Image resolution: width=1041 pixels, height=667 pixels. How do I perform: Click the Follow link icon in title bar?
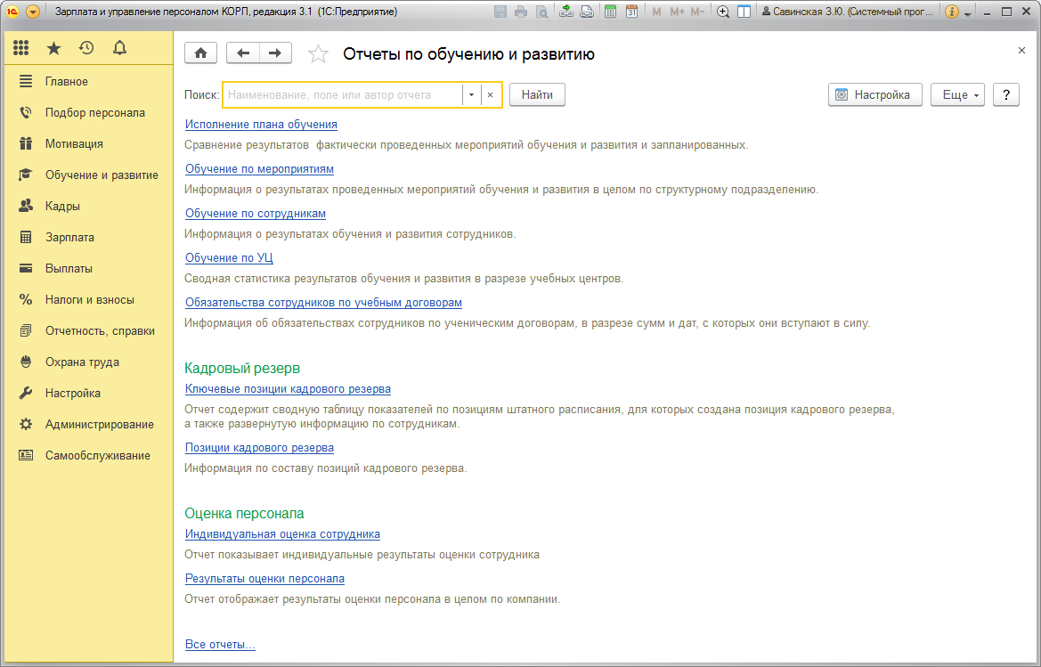click(x=587, y=12)
